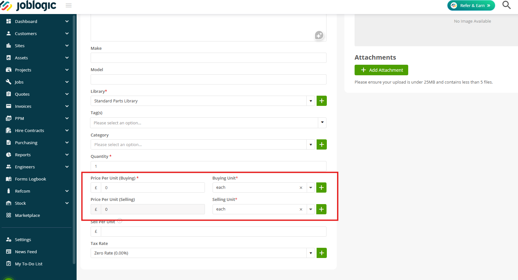Open the Library dropdown arrow
The image size is (518, 280).
(311, 101)
